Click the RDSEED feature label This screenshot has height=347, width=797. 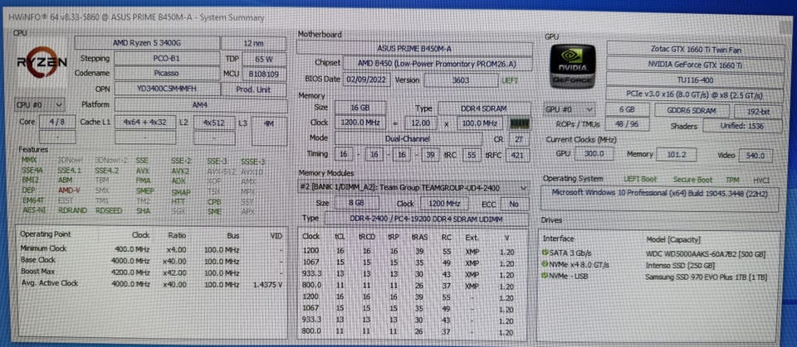point(108,210)
